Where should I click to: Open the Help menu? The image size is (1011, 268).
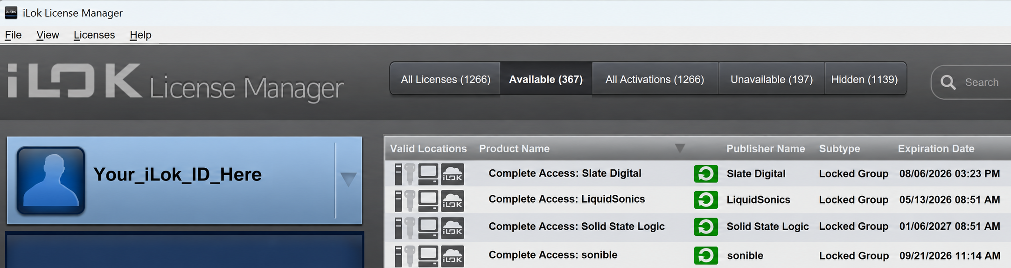(140, 35)
